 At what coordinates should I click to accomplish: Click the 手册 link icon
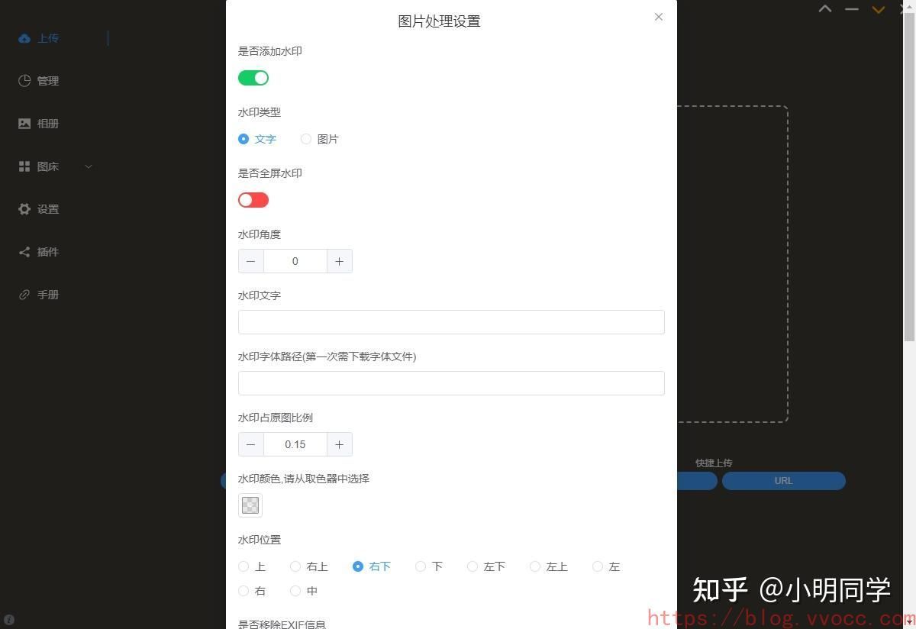24,295
